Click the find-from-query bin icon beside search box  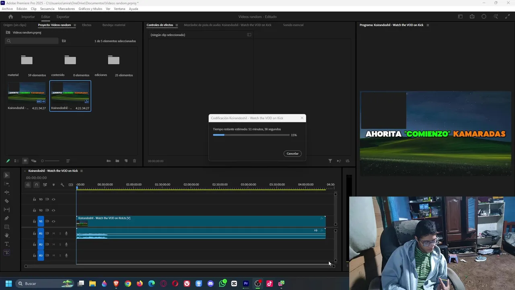(64, 41)
